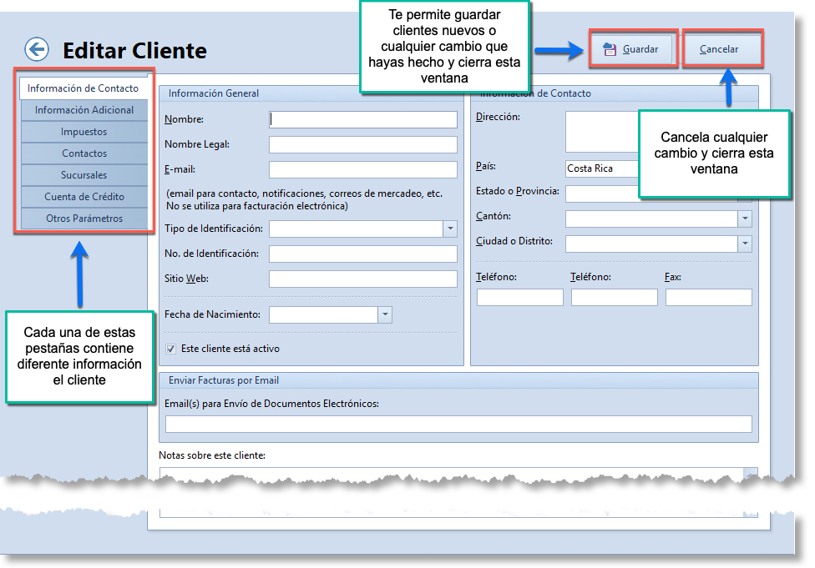Viewport: 815px width, 568px height.
Task: Open the Cuenta de Crédito tab
Action: 84,197
